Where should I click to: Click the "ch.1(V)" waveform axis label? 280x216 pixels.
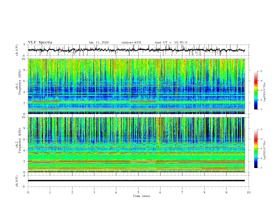click(x=17, y=50)
